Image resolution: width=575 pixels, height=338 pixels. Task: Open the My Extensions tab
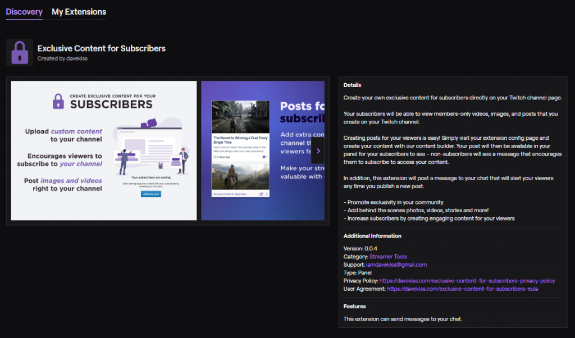[x=79, y=12]
